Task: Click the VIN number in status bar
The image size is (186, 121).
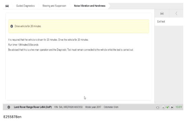Action: (68, 107)
